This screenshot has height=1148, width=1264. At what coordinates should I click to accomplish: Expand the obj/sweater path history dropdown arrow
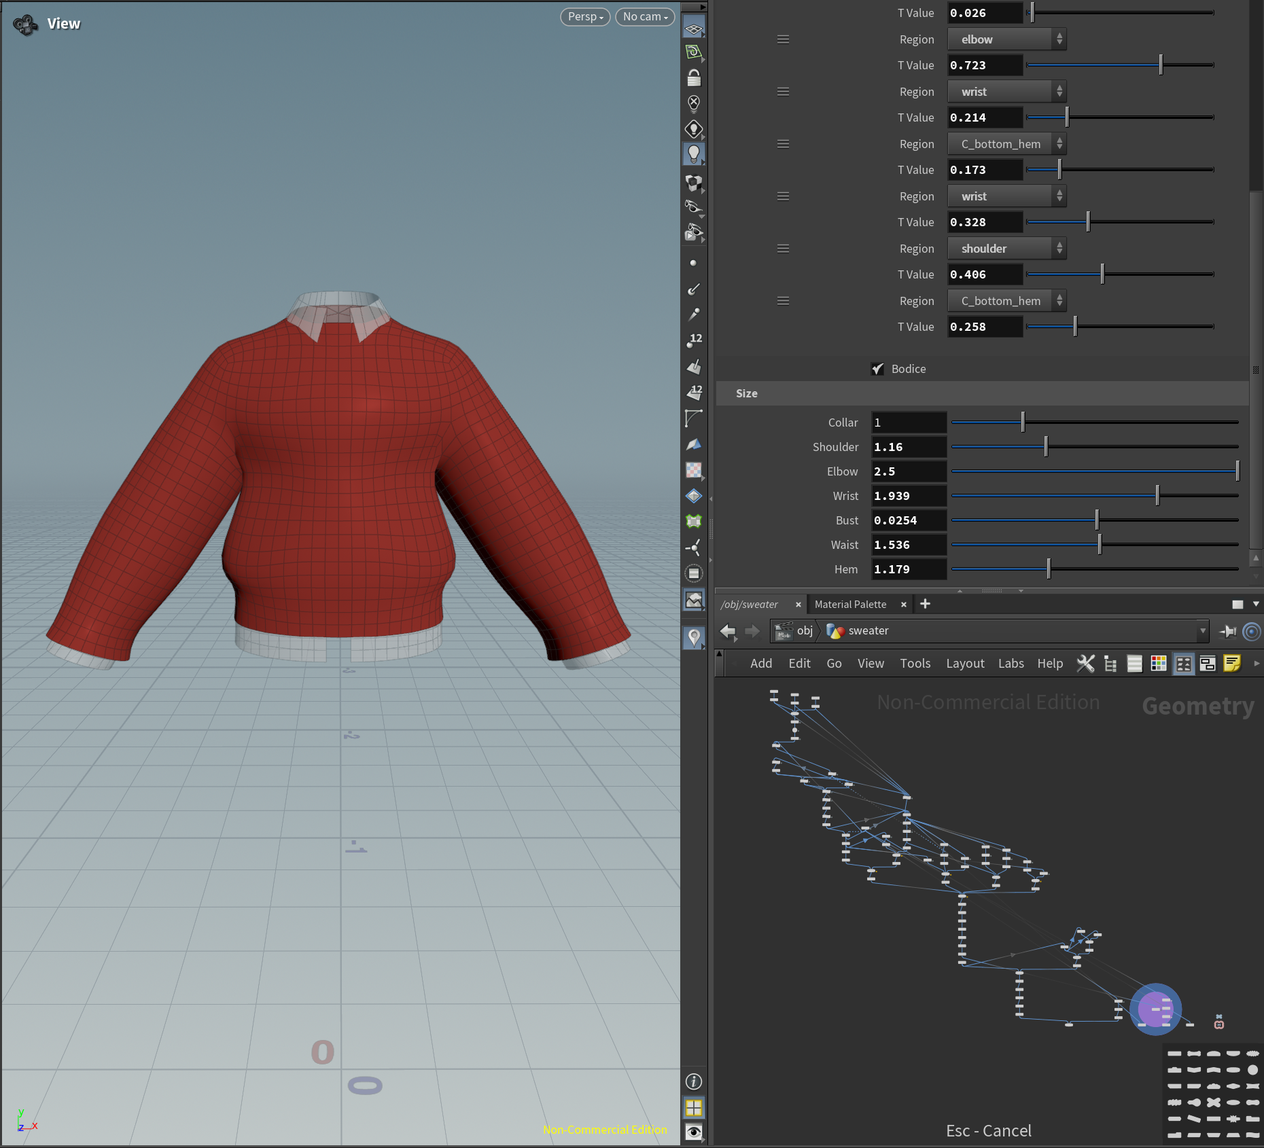click(1202, 631)
